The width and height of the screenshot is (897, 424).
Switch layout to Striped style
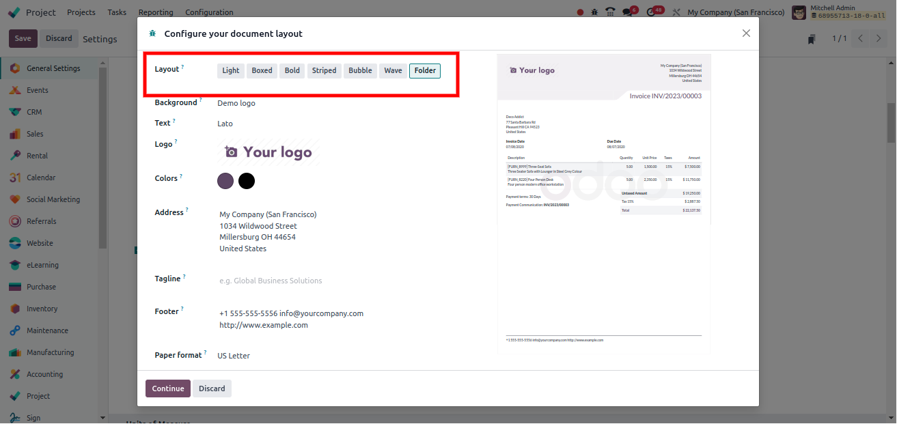coord(324,70)
